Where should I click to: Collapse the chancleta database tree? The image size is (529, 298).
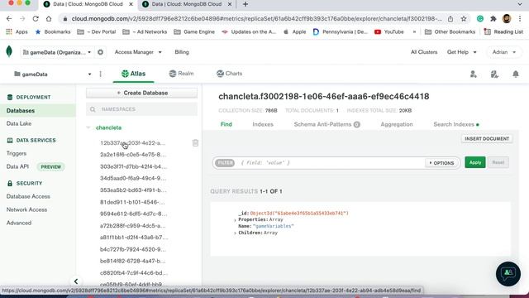[x=88, y=127]
